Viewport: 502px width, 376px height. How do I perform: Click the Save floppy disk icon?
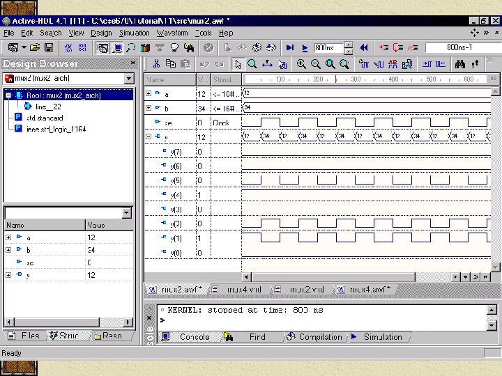pos(49,48)
